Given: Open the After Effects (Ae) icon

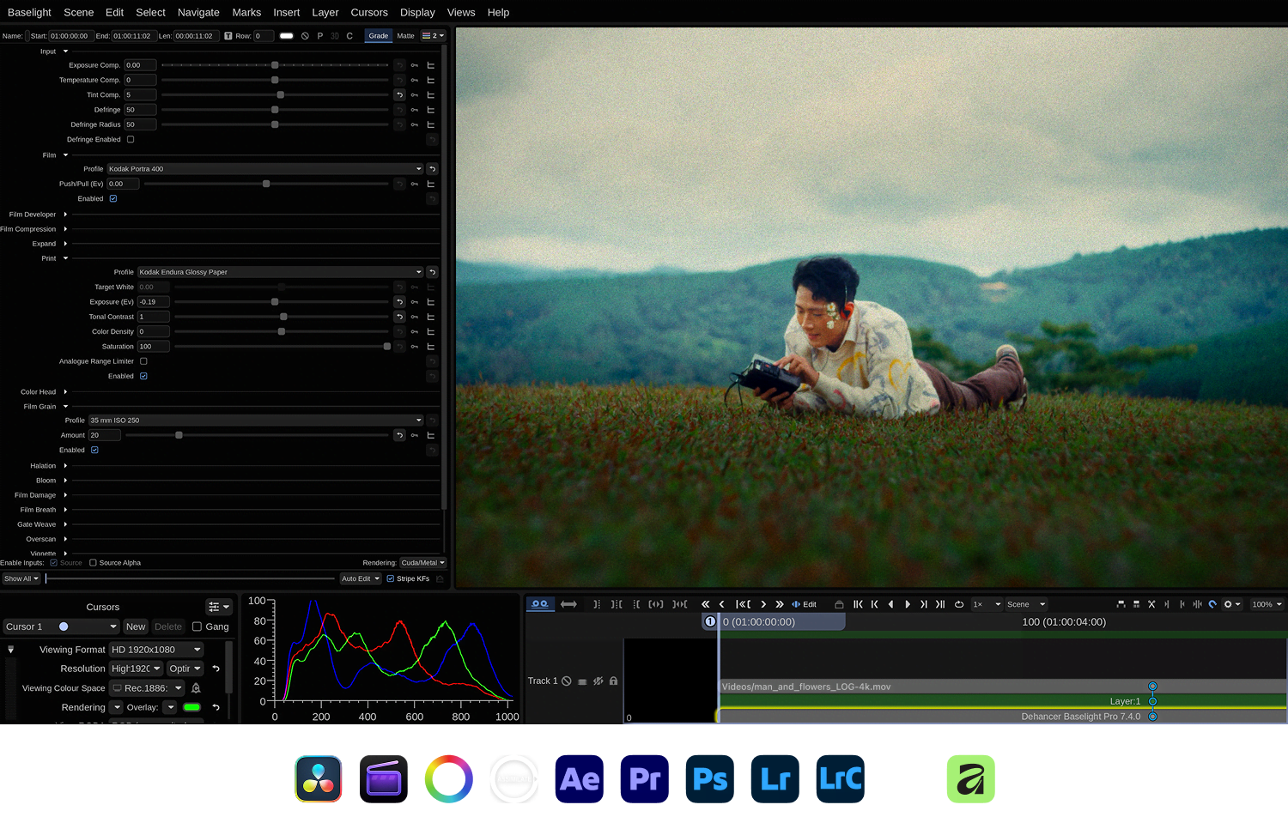Looking at the screenshot, I should point(580,779).
